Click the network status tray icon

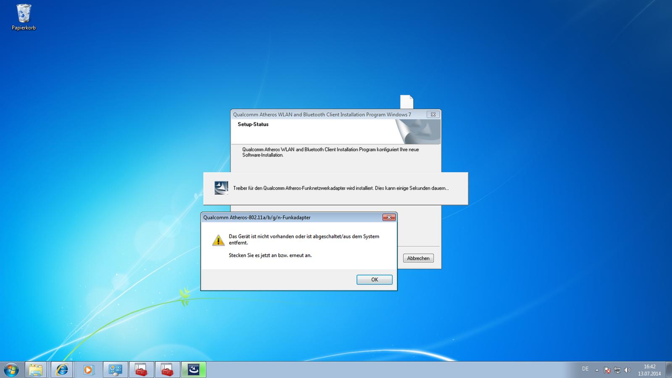pos(617,370)
